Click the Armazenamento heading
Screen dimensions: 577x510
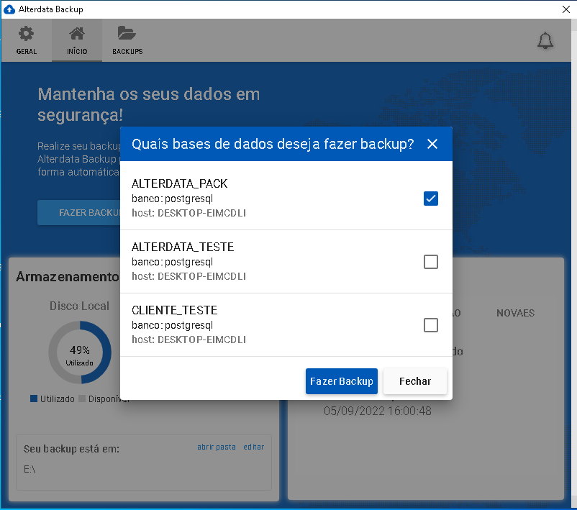[x=68, y=276]
